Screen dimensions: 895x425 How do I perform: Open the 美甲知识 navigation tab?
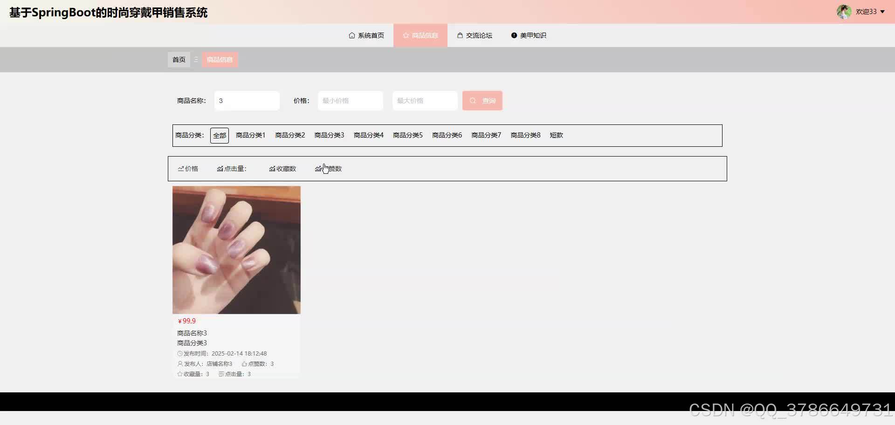tap(529, 35)
